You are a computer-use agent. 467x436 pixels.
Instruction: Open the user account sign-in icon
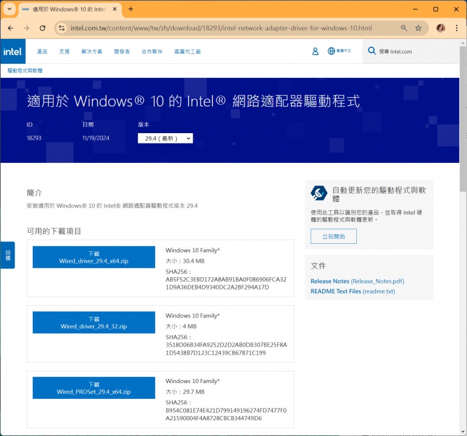point(315,51)
